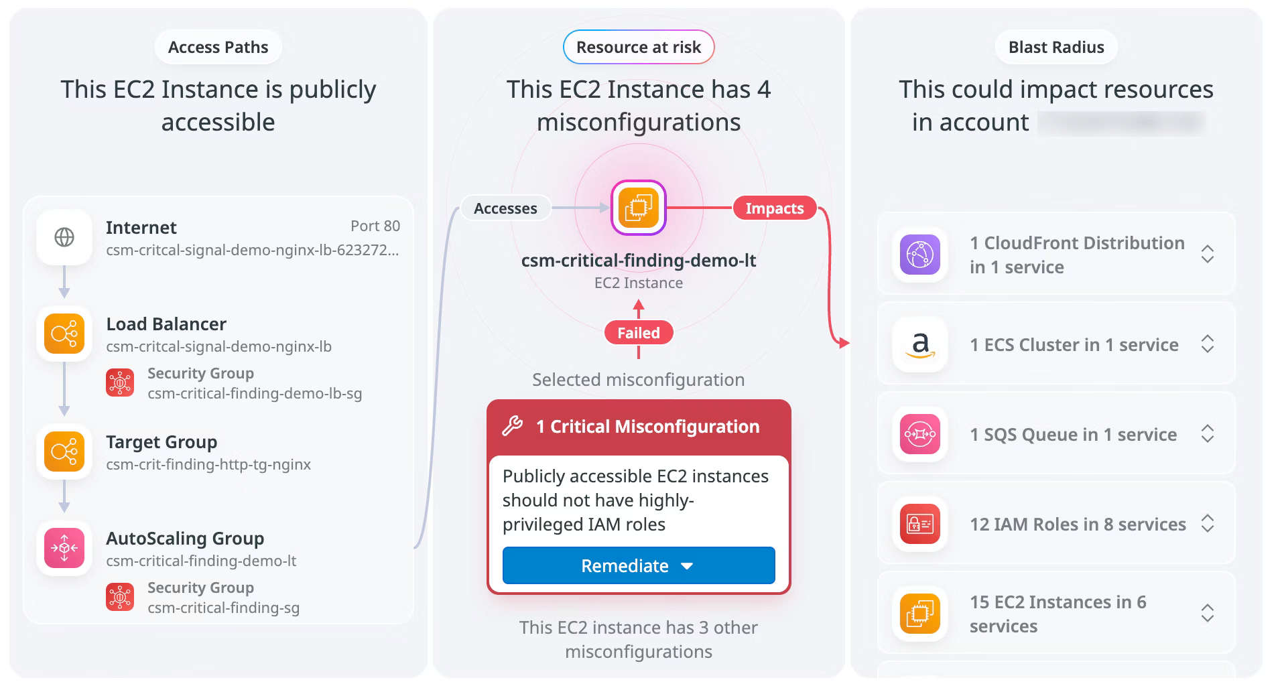Click the Load Balancer icon
Screen dimensions: 1280x690
64,334
